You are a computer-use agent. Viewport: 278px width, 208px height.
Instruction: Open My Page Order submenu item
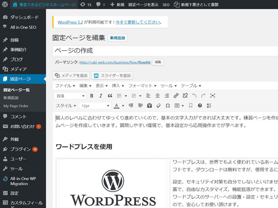(16, 106)
